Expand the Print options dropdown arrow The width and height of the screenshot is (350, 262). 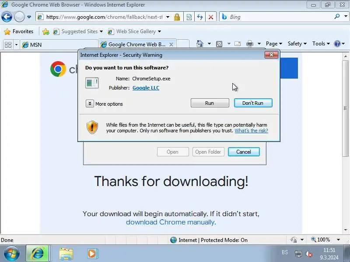259,44
